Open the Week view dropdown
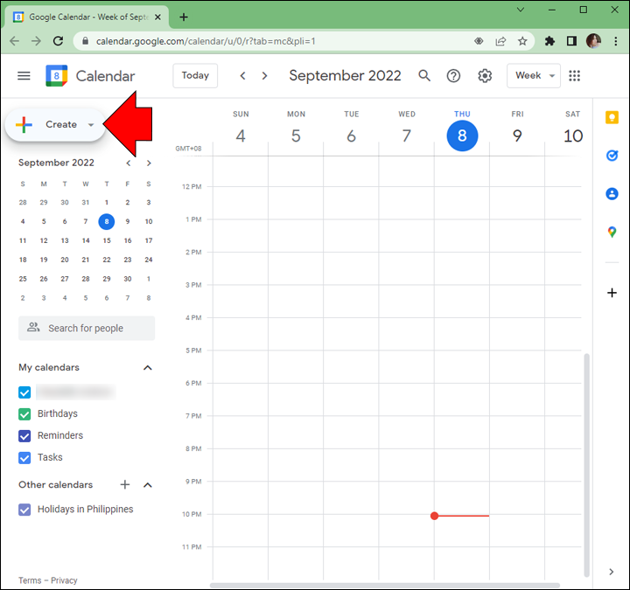The image size is (630, 590). click(x=534, y=75)
